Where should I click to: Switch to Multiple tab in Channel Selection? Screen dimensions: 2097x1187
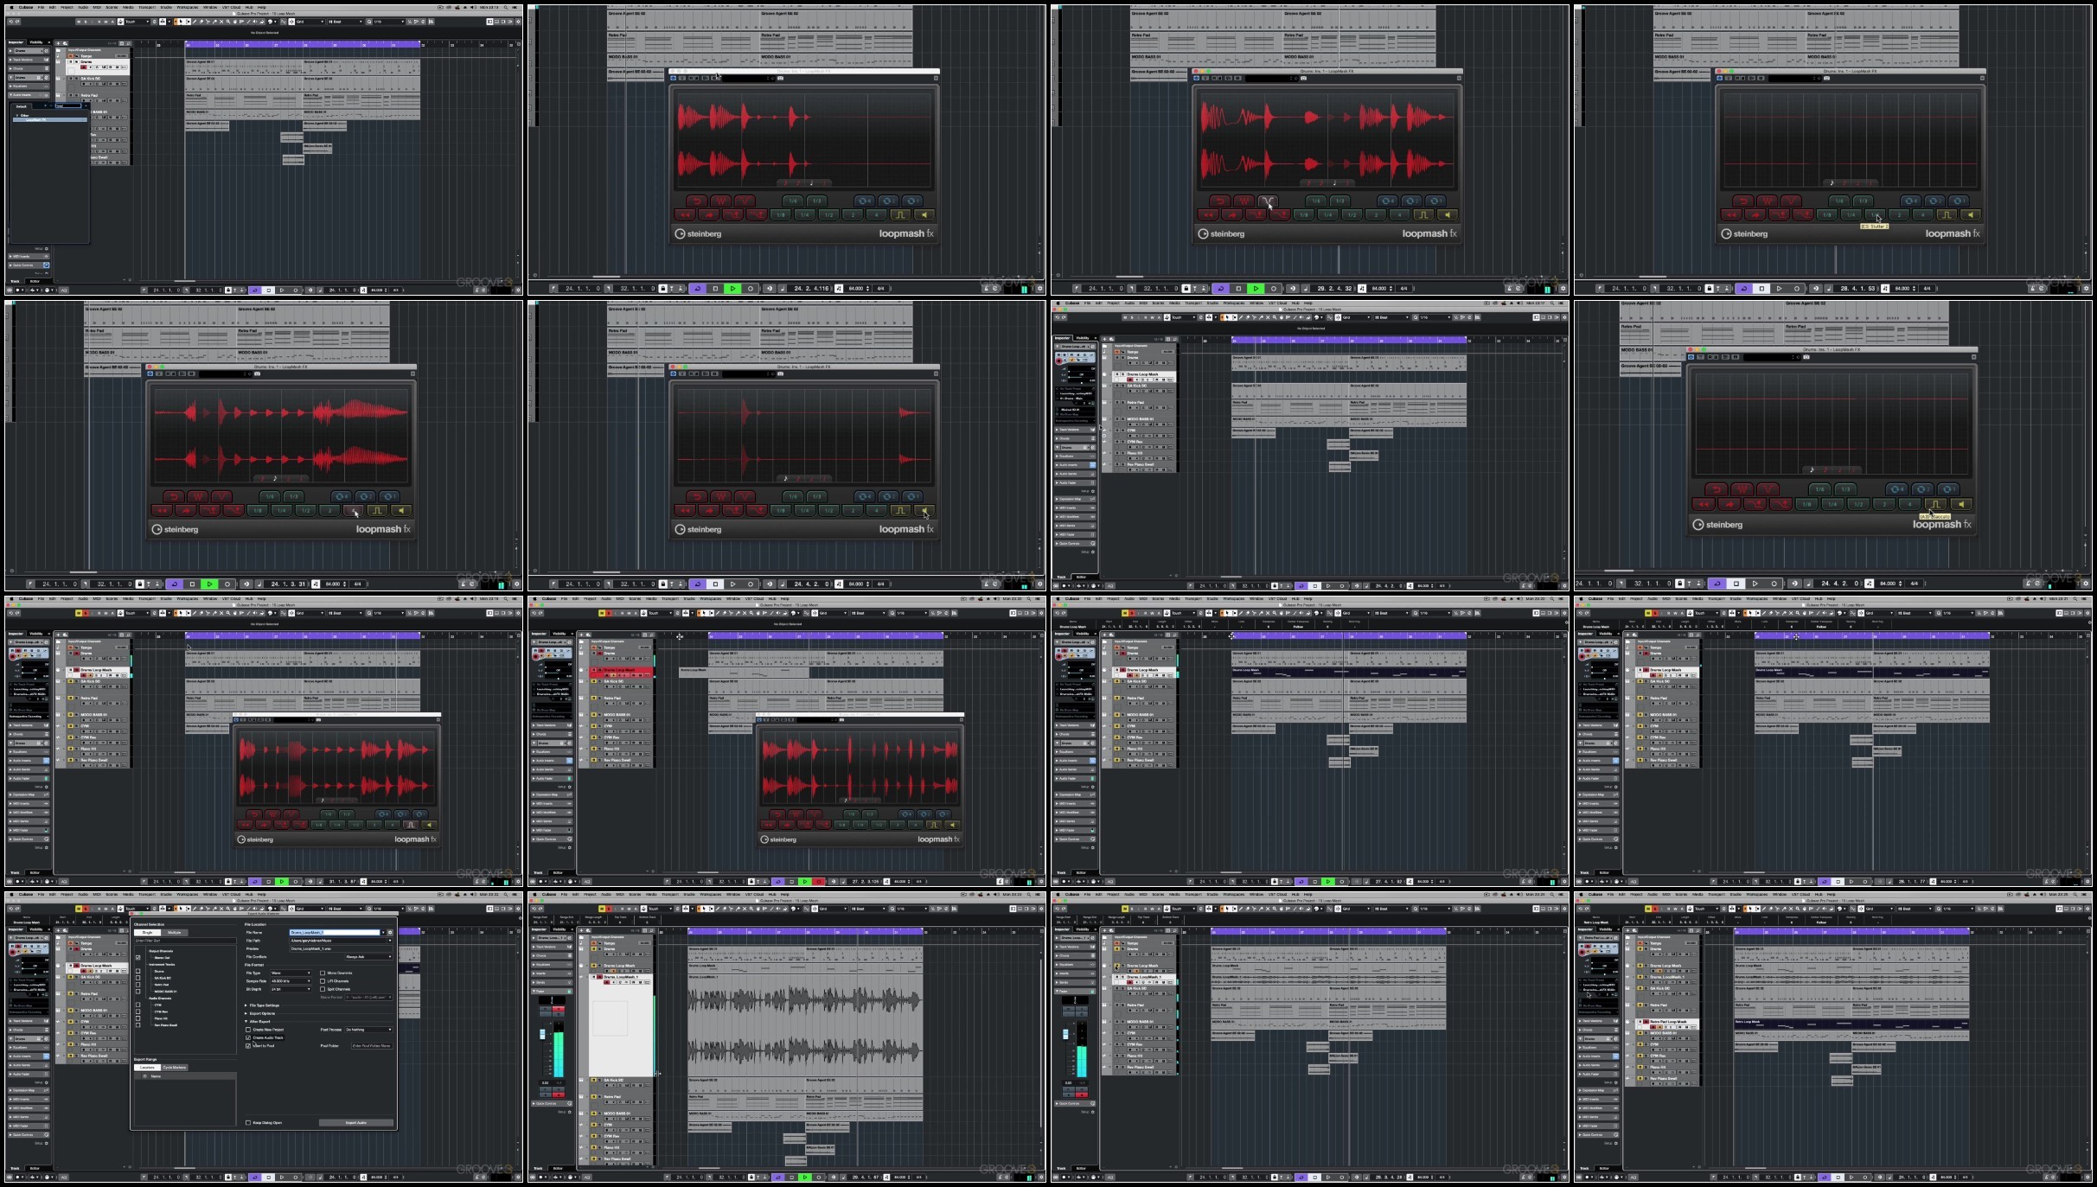[x=175, y=932]
